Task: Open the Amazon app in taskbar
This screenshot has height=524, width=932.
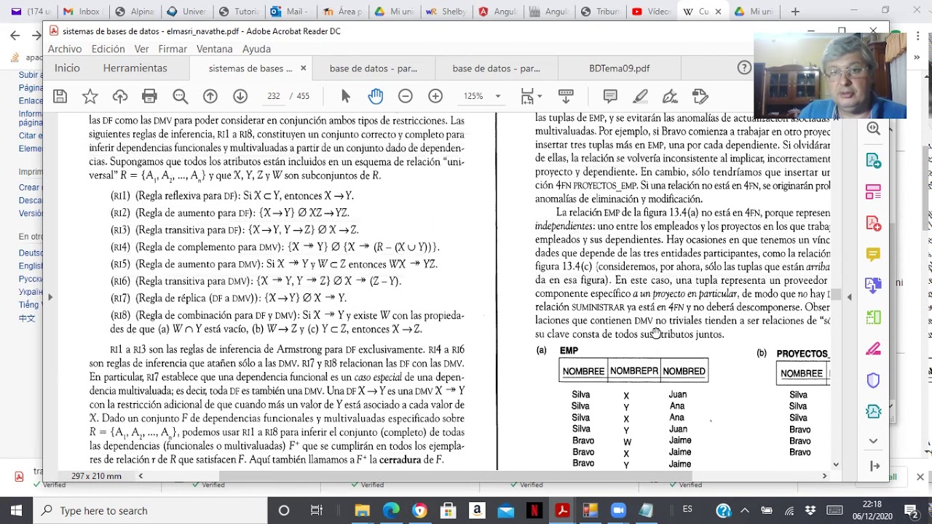Action: [x=476, y=511]
